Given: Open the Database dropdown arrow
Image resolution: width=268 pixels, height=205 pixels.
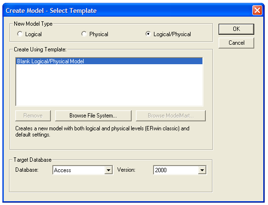Looking at the screenshot, I should (108, 170).
